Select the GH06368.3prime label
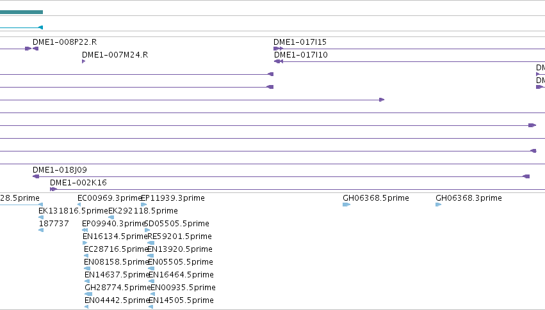The image size is (545, 310). pos(469,198)
